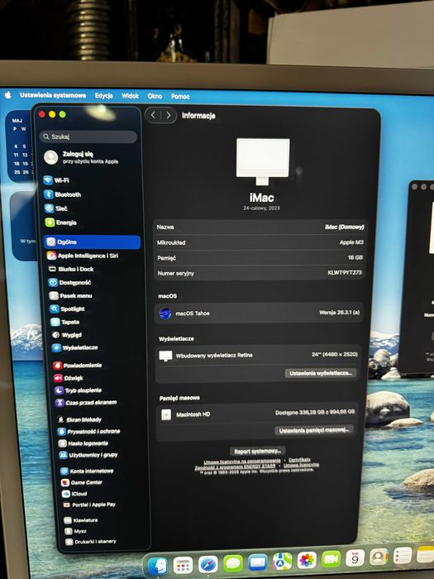434x579 pixels.
Task: Open FaceTime from the Dock
Action: pyautogui.click(x=331, y=559)
